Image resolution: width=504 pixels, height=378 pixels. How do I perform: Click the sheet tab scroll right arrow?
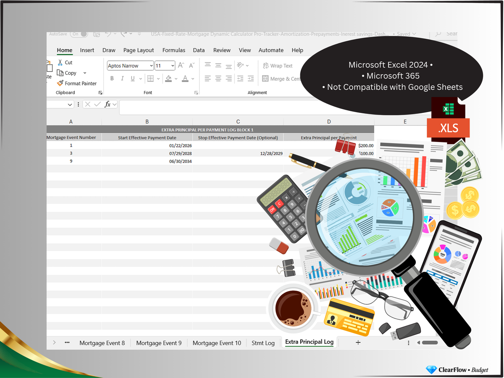coord(54,343)
